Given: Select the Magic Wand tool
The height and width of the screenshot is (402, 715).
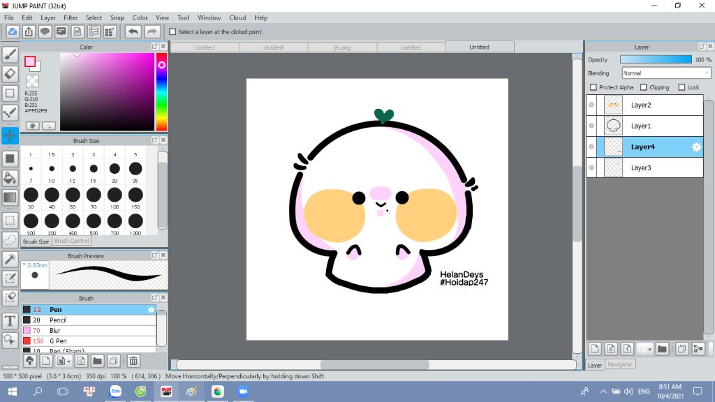Looking at the screenshot, I should click(10, 259).
